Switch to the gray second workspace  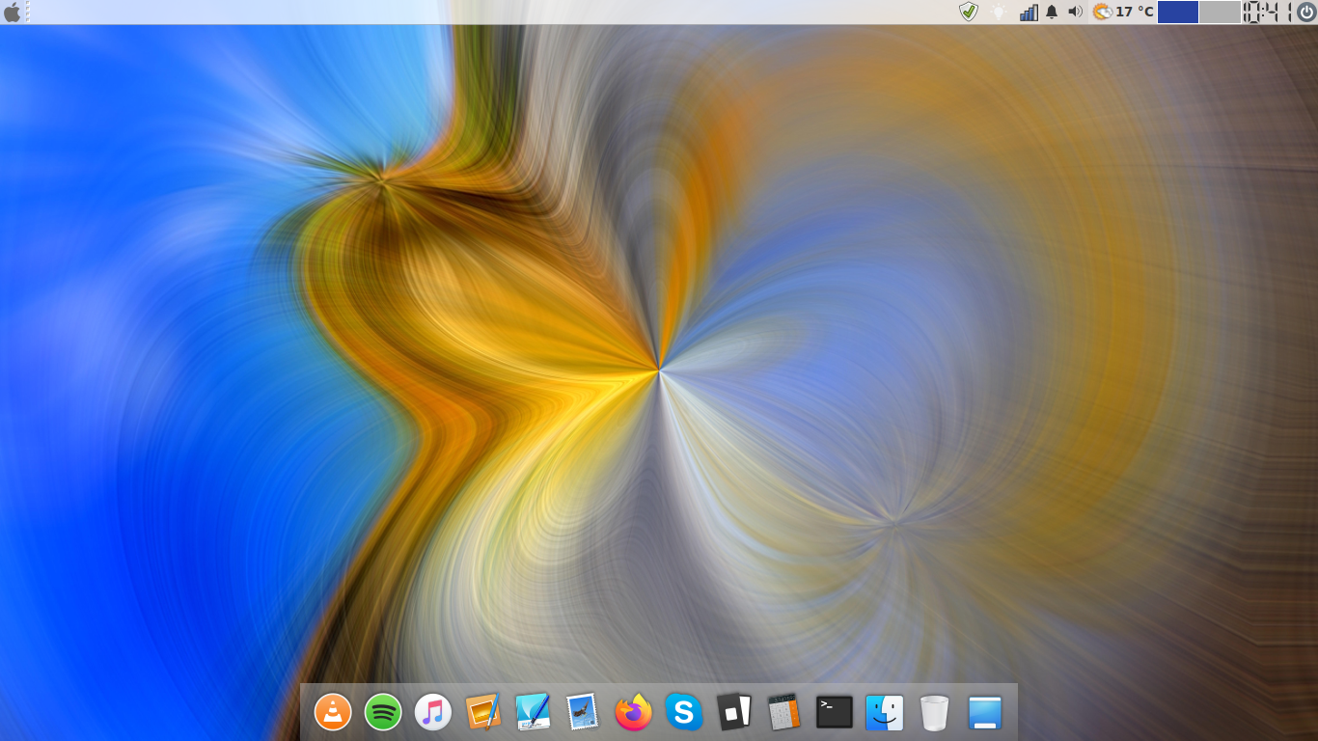click(x=1220, y=12)
